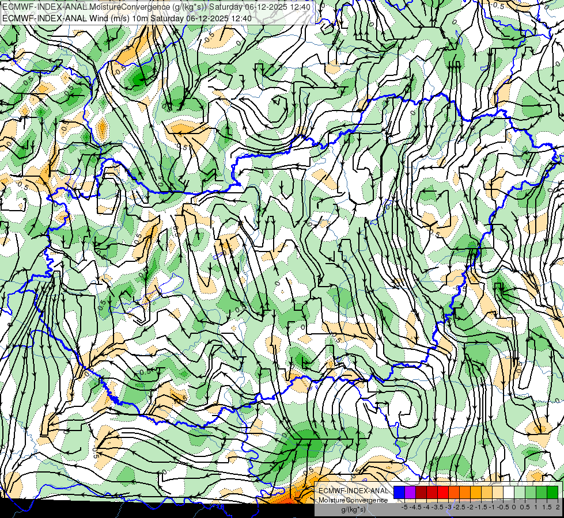Screen dimensions: 564x518
Task: Click the -3.5 tick label in the legend
Action: pyautogui.click(x=437, y=507)
